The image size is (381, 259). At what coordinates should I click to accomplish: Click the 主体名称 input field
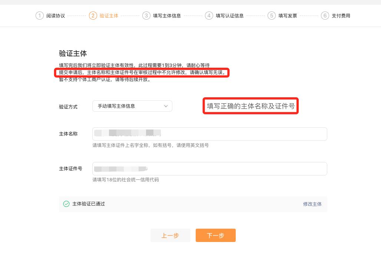coord(210,134)
